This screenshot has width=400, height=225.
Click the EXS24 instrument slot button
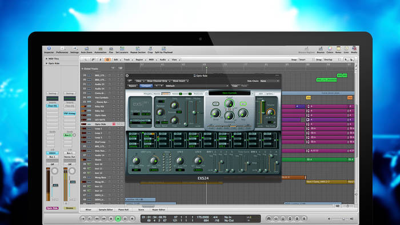pos(53,153)
